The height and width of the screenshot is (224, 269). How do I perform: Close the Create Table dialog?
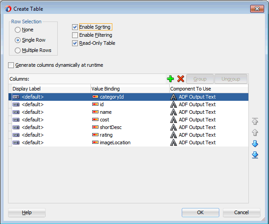[257, 9]
